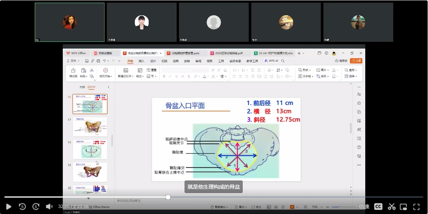Switch to the 插入 ribbon tab
This screenshot has height=214, width=428.
142,61
